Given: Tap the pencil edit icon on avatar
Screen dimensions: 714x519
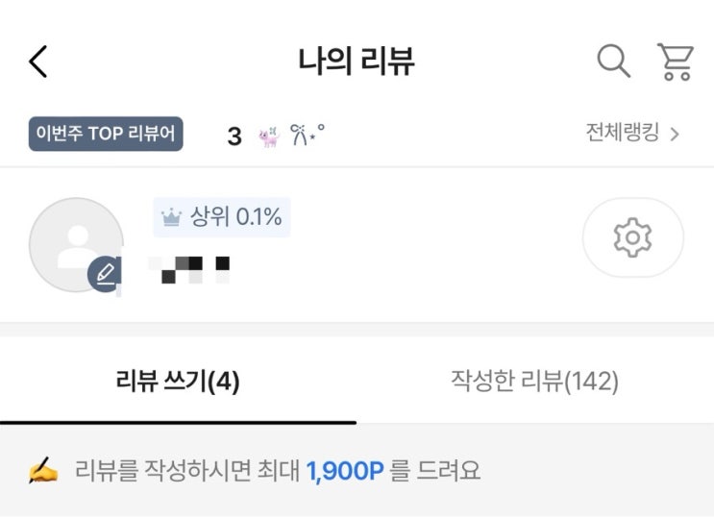Looking at the screenshot, I should pos(105,274).
